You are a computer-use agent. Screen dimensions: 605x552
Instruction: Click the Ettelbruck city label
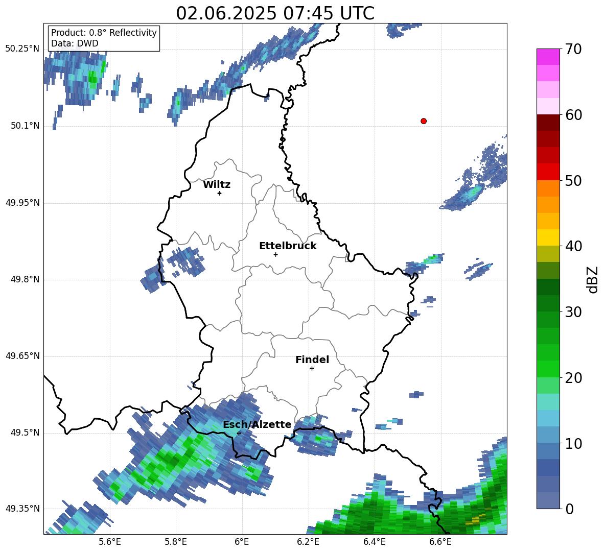pos(288,246)
